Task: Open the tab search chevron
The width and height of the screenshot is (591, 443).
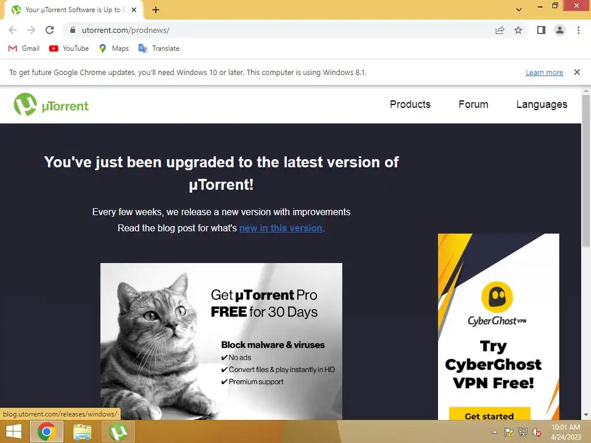Action: pyautogui.click(x=519, y=10)
